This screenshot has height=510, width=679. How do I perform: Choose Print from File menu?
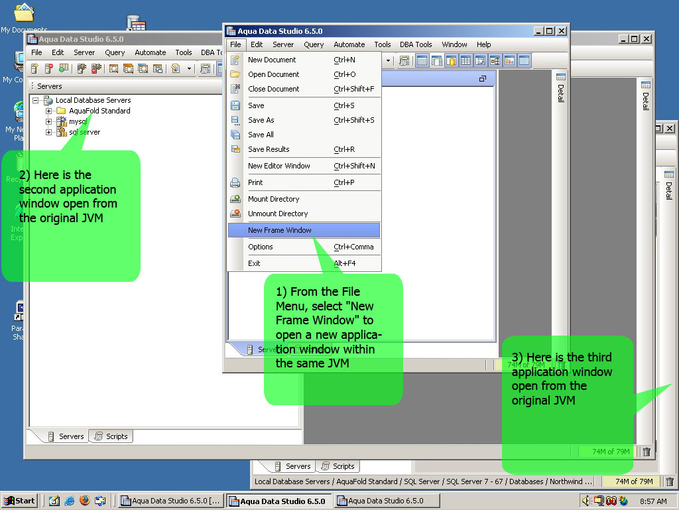click(x=304, y=182)
